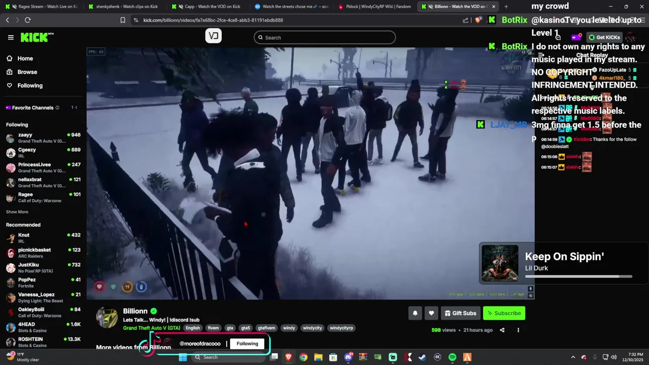
Task: Open JustKiku recommended channel
Action: coord(43,268)
